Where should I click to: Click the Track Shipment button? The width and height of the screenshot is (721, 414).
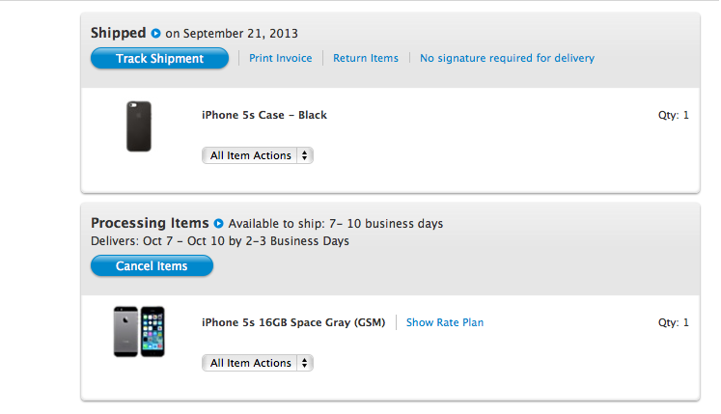pyautogui.click(x=159, y=59)
